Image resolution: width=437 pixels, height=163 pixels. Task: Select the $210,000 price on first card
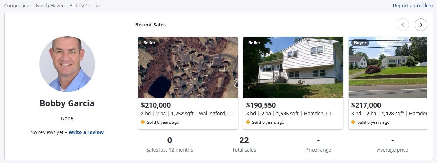coord(156,105)
